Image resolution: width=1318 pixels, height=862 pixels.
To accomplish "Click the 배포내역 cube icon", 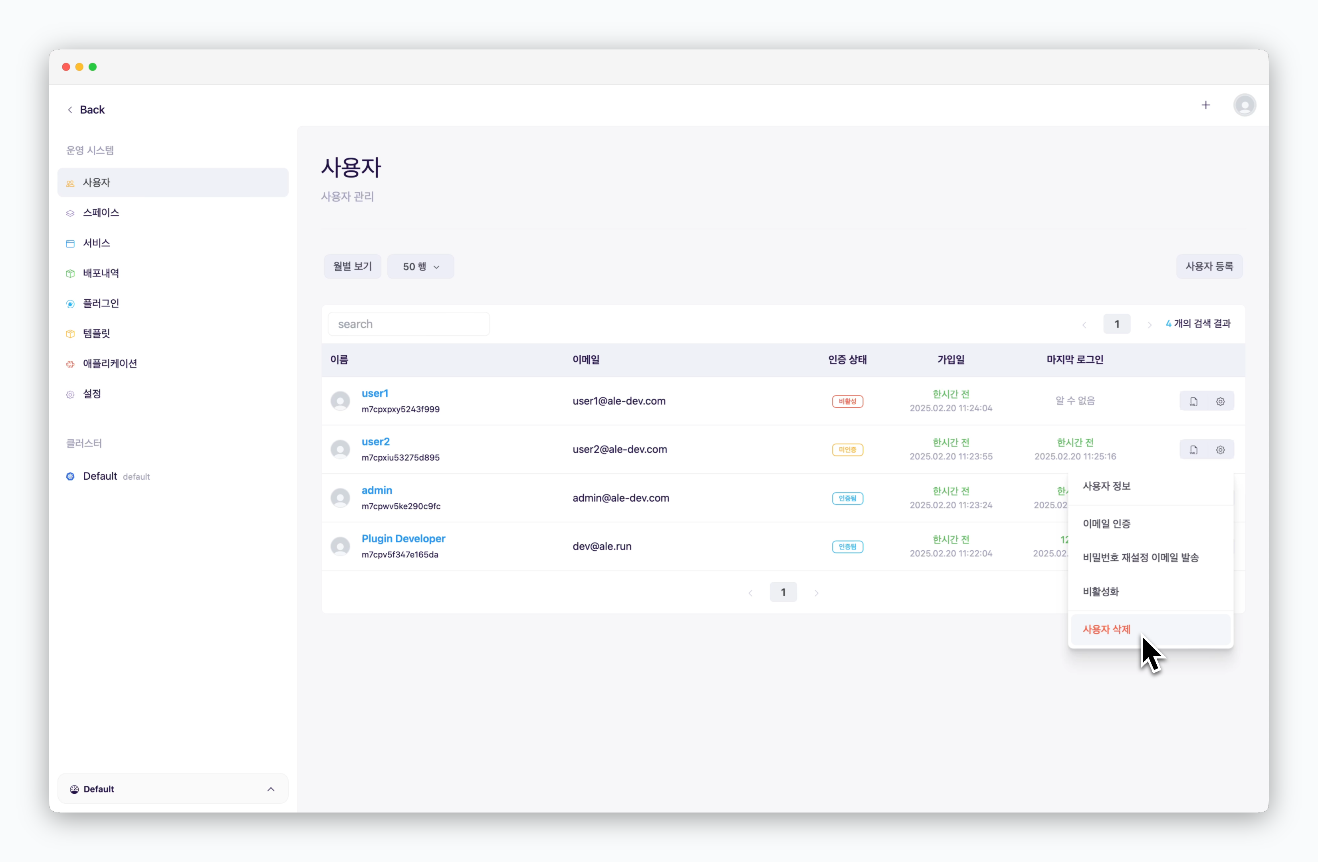I will click(70, 273).
